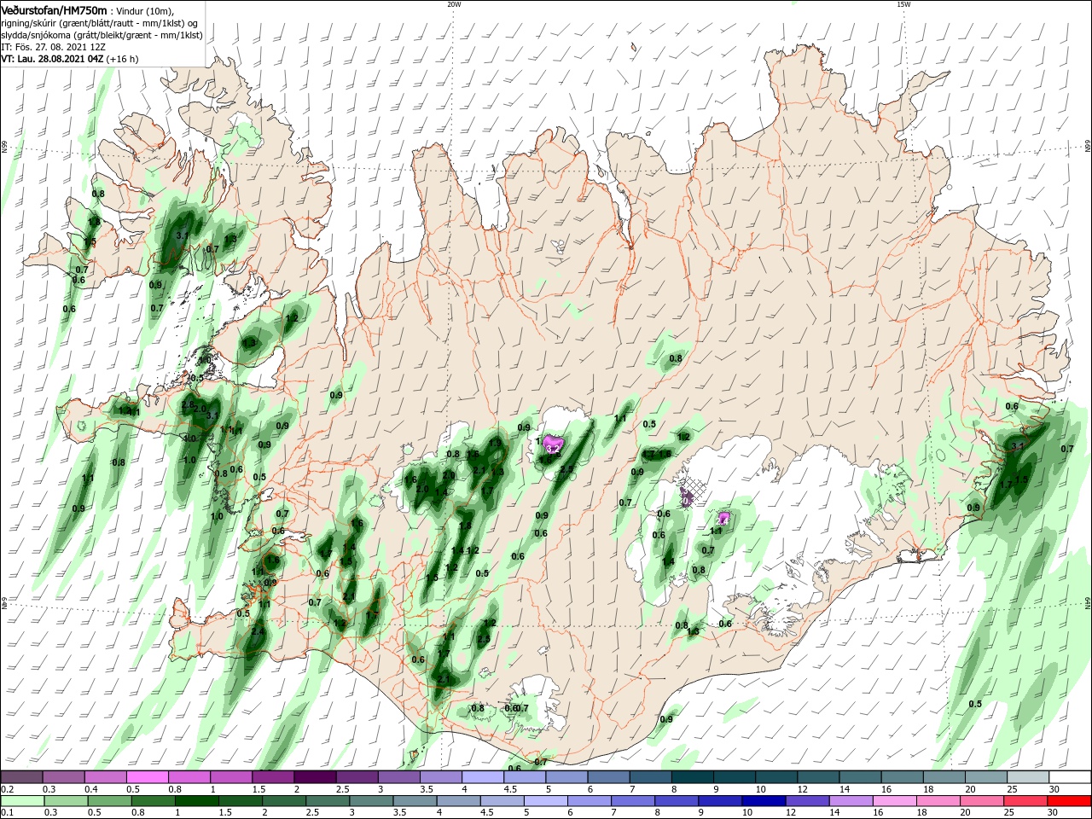
Task: Click the upper legend swatch starting at 0.2
Action: tap(22, 777)
